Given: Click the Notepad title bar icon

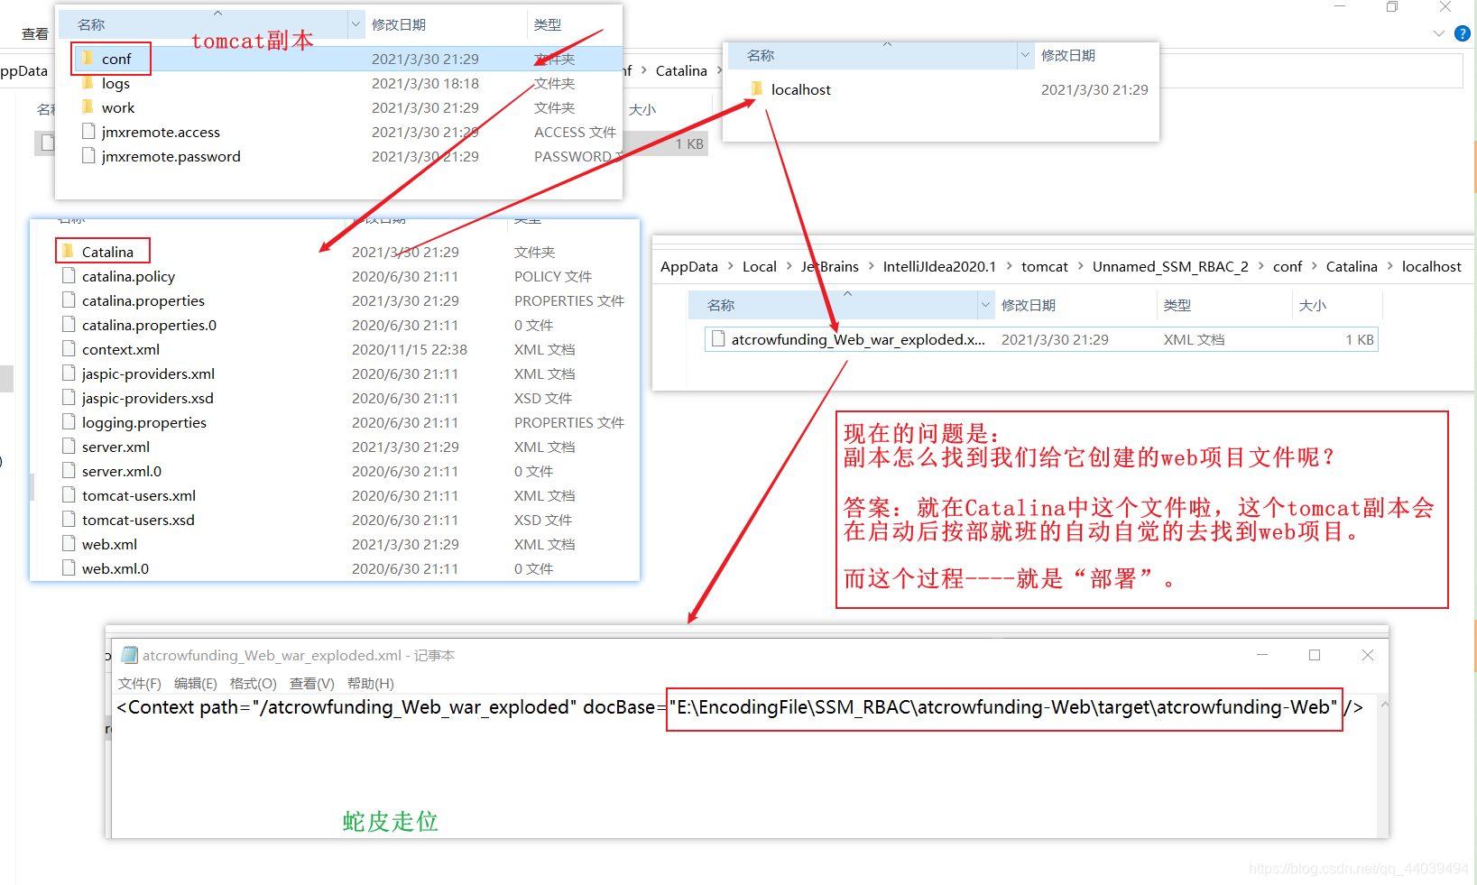Looking at the screenshot, I should coord(129,655).
